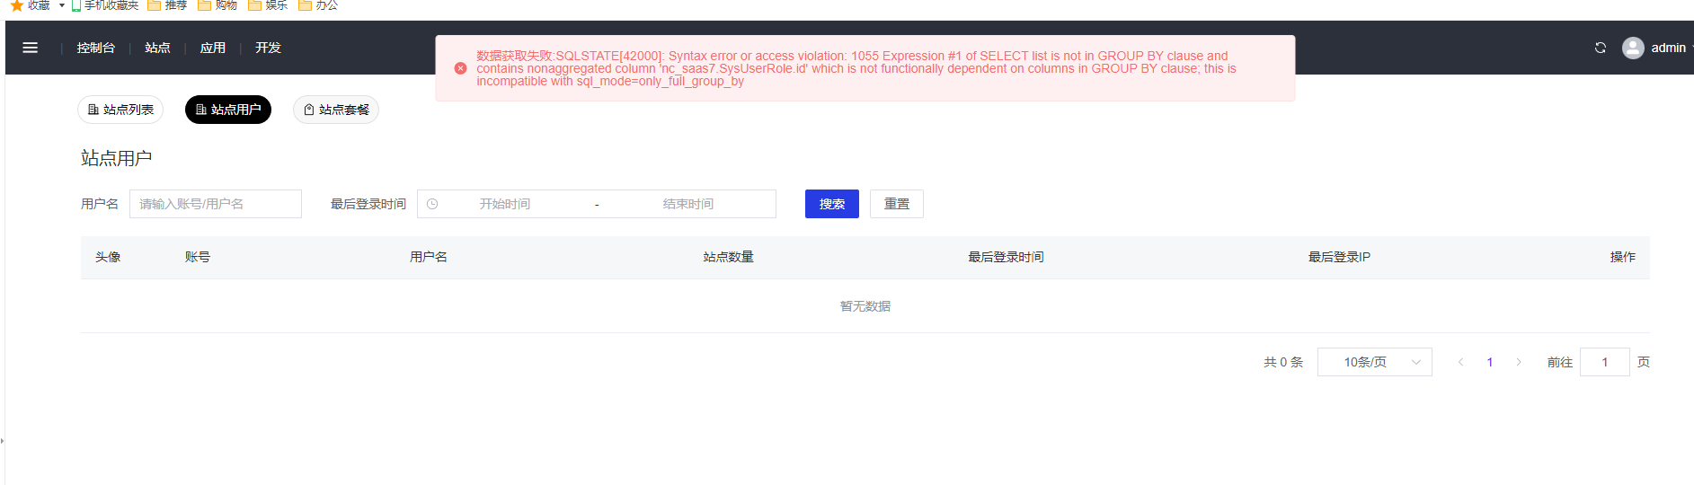Viewport: 1694px width, 485px height.
Task: Open the 推荐 bookmark folder
Action: tap(167, 5)
